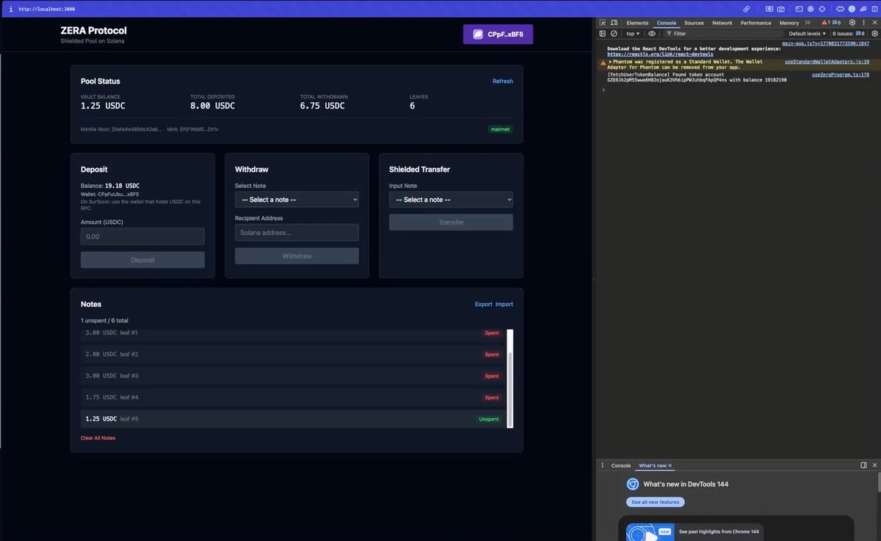Click Clear All Notes
Image resolution: width=881 pixels, height=541 pixels.
(x=98, y=438)
